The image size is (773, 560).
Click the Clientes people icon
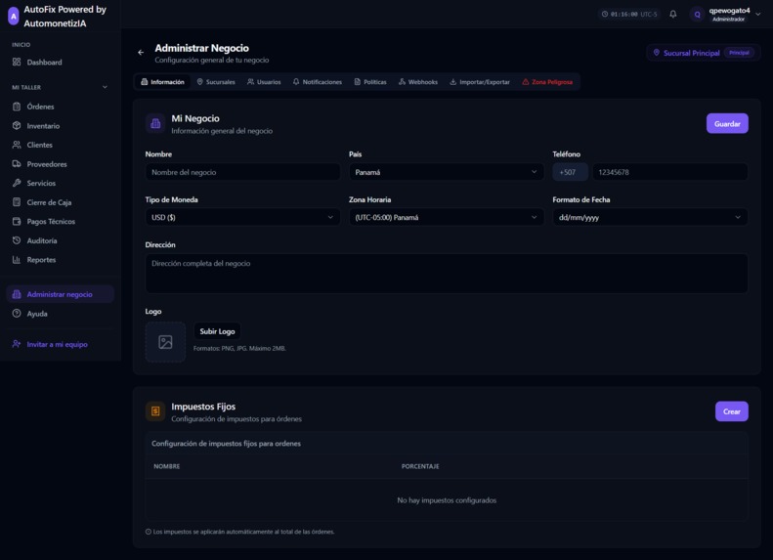pyautogui.click(x=17, y=145)
